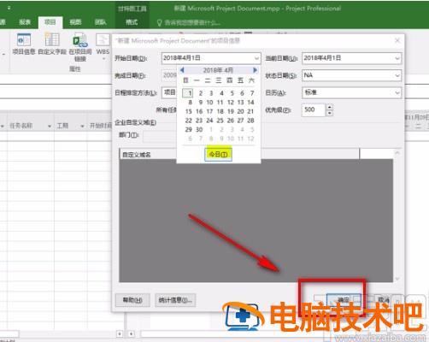The height and width of the screenshot is (342, 429).
Task: Click the 自定义字段 custom fields icon
Action: click(52, 44)
